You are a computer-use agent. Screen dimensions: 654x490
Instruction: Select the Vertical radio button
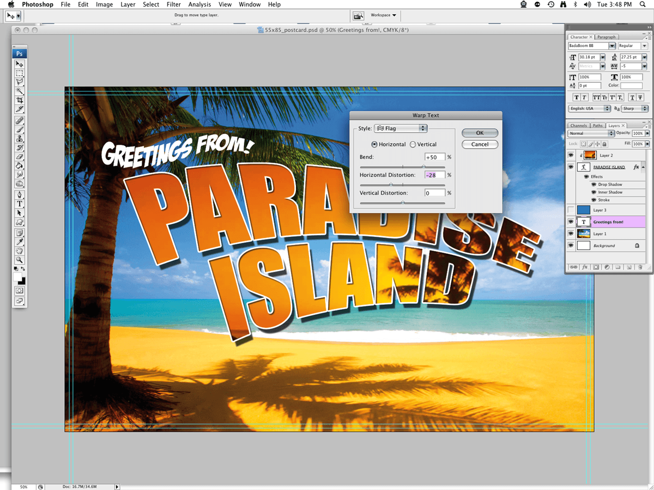pyautogui.click(x=413, y=144)
